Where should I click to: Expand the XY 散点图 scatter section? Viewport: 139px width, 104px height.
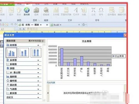point(38,73)
